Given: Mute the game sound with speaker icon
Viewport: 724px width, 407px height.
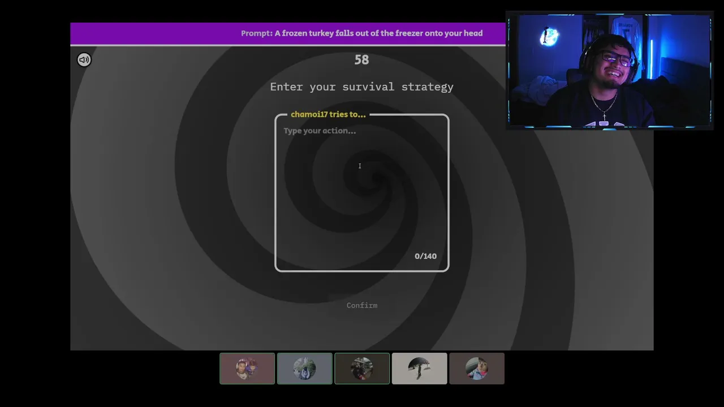Looking at the screenshot, I should point(84,59).
